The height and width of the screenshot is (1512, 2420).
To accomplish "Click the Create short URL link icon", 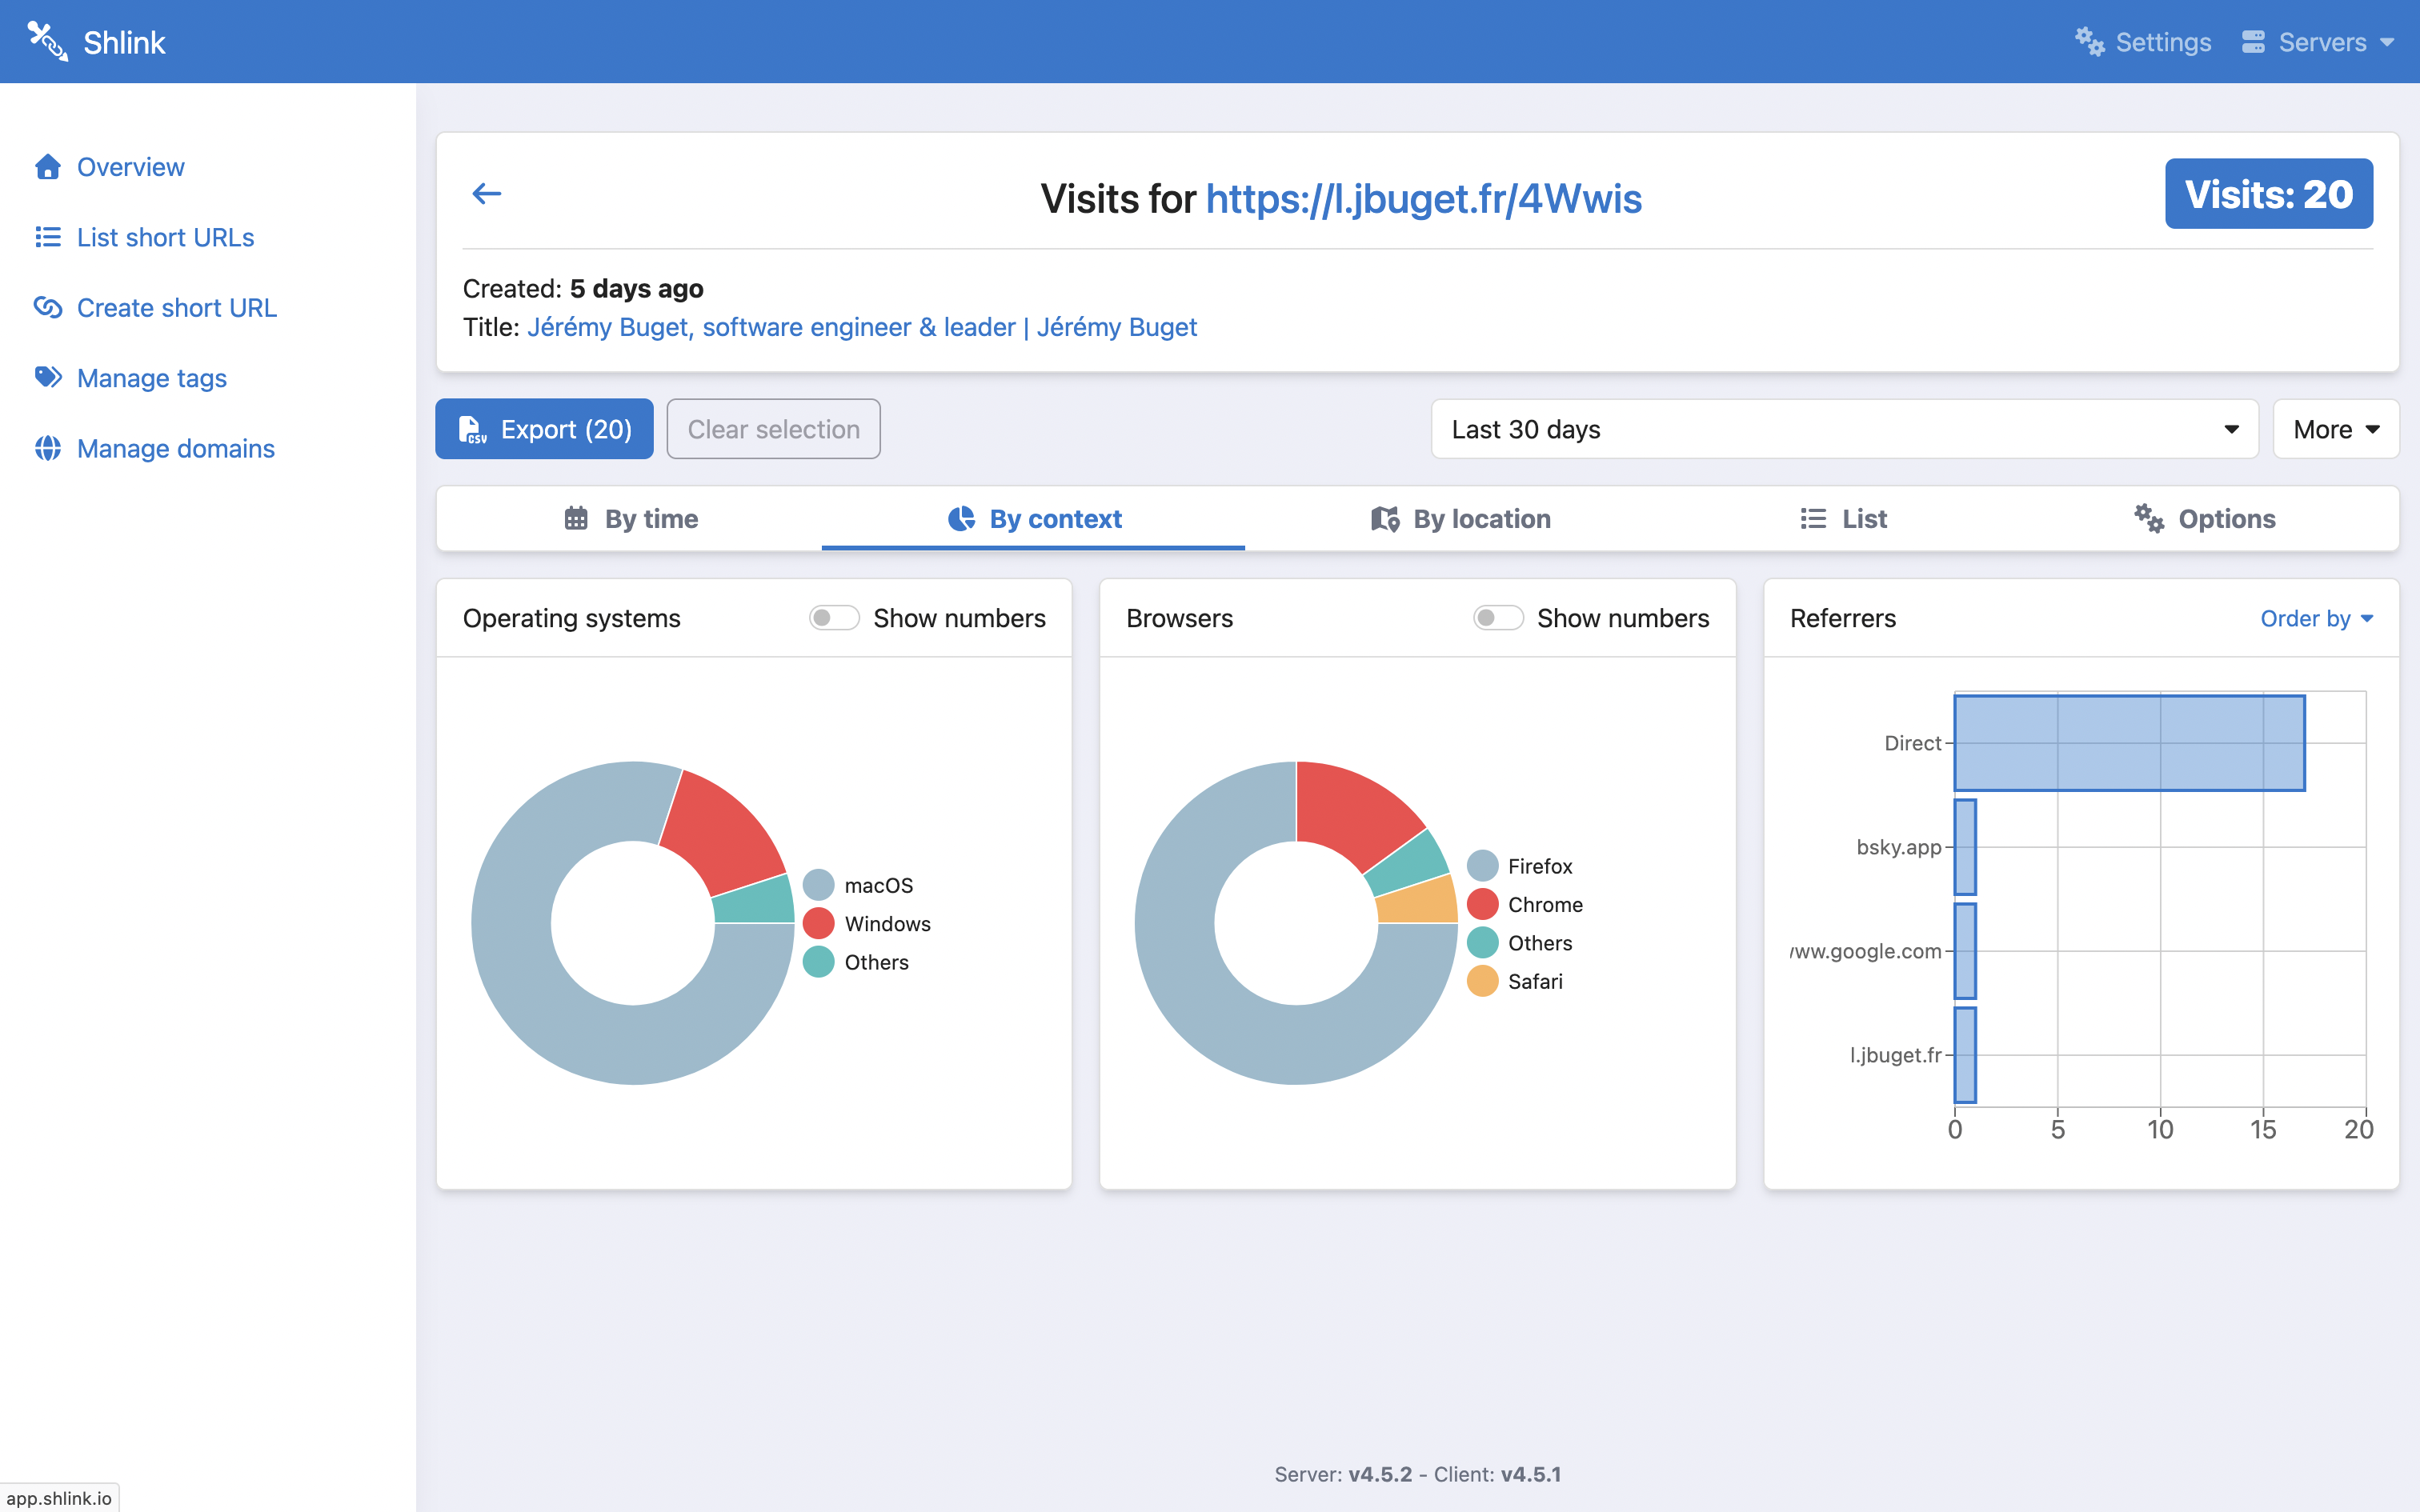I will 47,307.
